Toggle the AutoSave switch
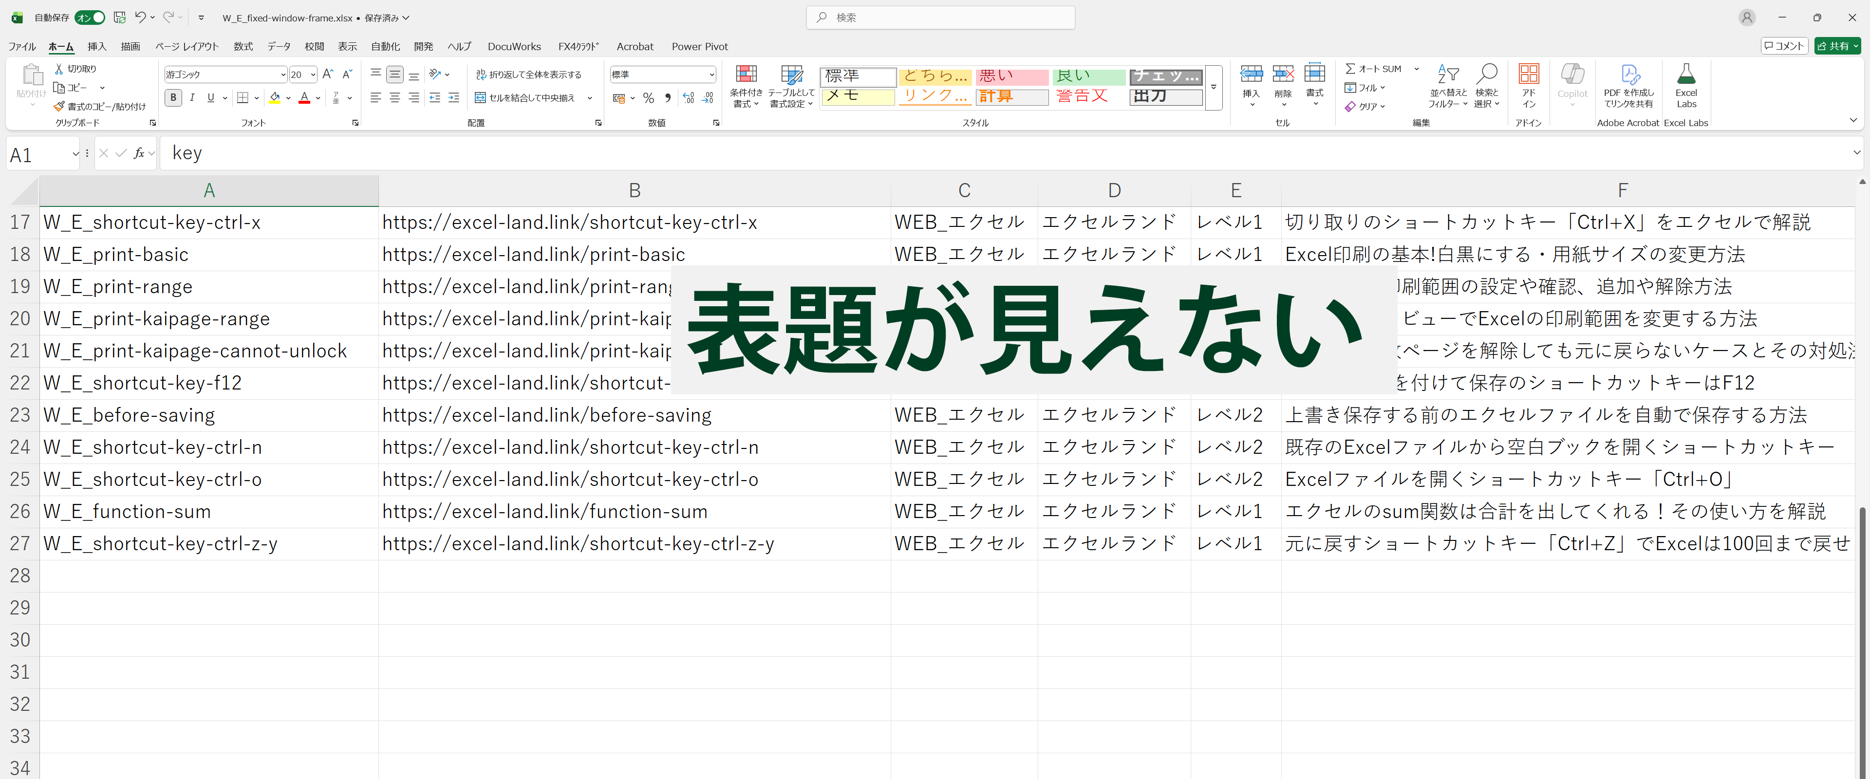This screenshot has width=1870, height=779. tap(90, 18)
